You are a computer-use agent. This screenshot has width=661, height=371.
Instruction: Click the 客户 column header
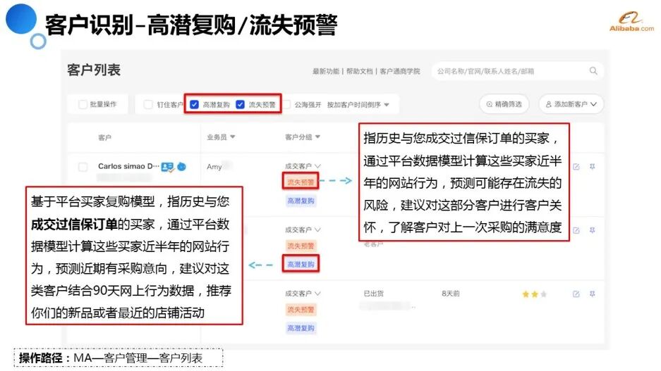coord(104,137)
